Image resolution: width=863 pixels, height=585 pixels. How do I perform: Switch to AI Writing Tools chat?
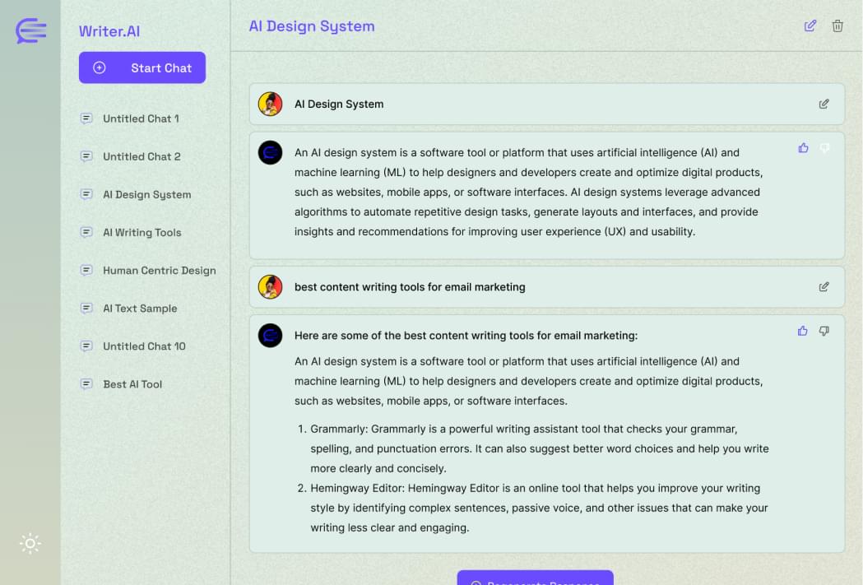(142, 233)
